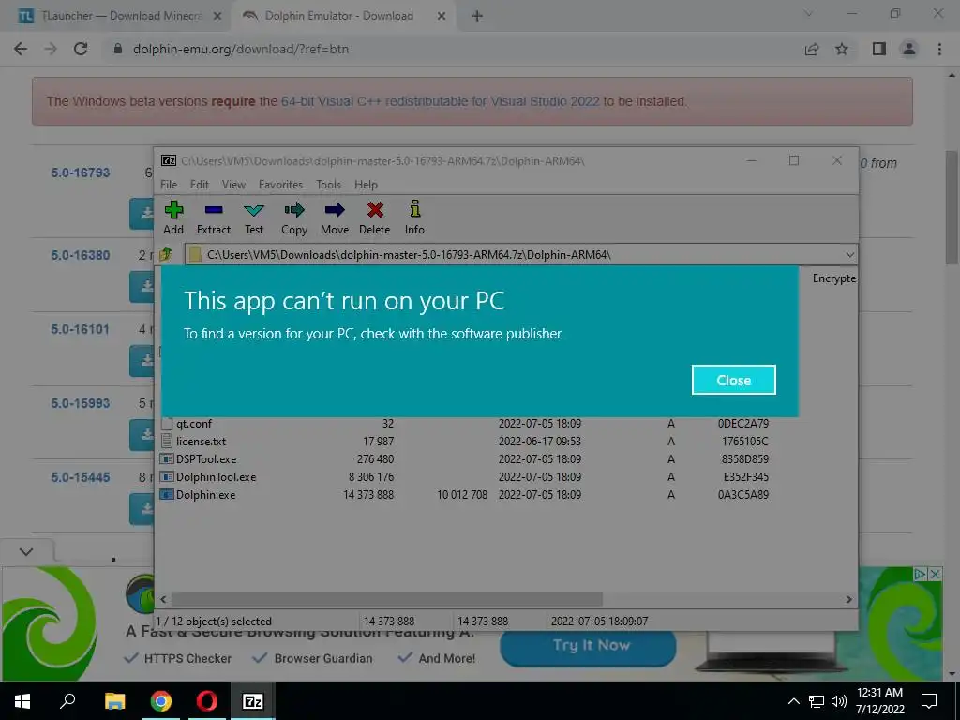
Task: Open the Chrome tab search chevron
Action: [x=808, y=13]
